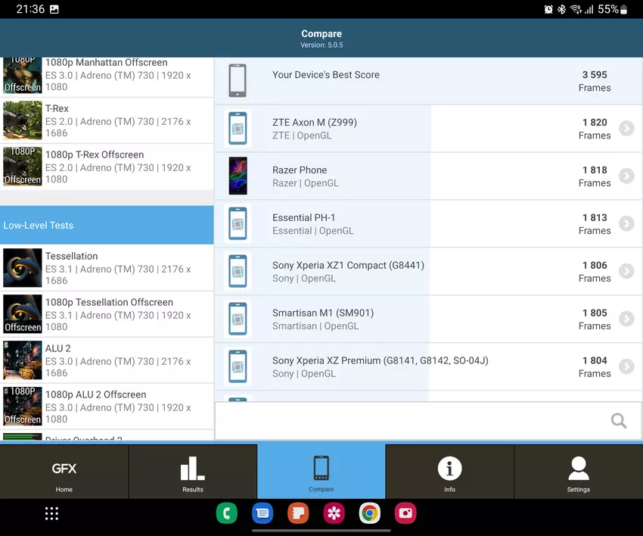Open the GFX Home tab
643x536 pixels.
[x=64, y=472]
